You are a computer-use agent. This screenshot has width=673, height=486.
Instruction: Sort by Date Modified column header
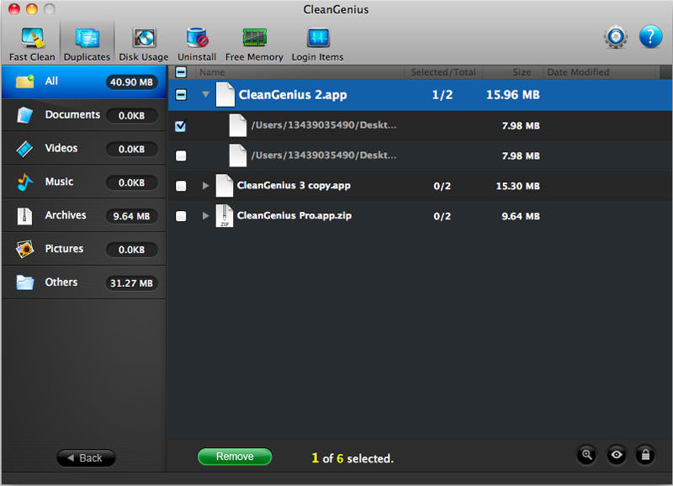point(578,72)
